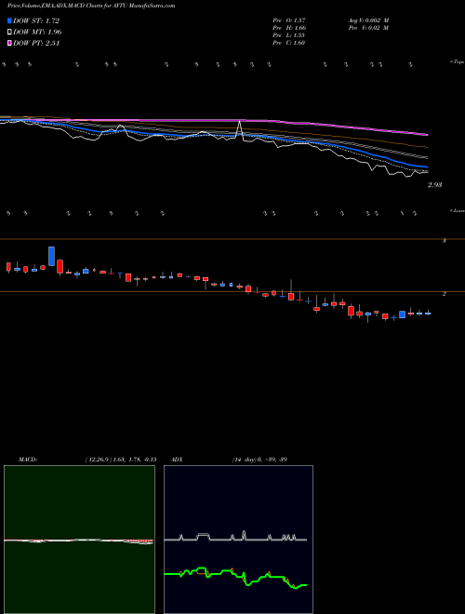Click the 'MACD:' panel heading

(28, 460)
